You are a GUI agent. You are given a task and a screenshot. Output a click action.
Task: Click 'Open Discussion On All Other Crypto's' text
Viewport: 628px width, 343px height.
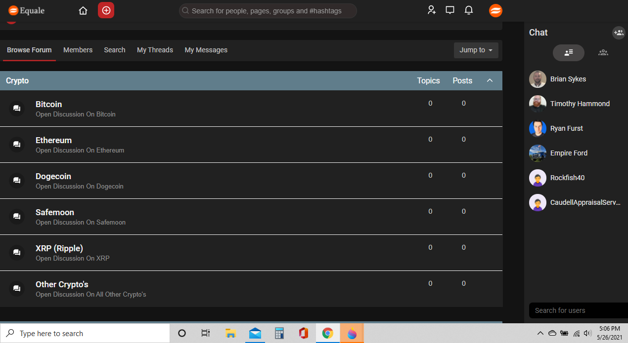point(91,294)
